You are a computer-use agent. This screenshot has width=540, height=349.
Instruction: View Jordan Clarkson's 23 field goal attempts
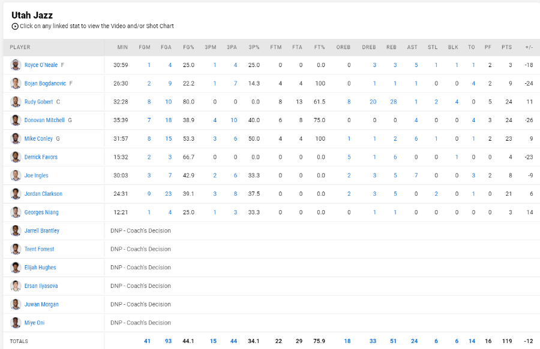[169, 194]
